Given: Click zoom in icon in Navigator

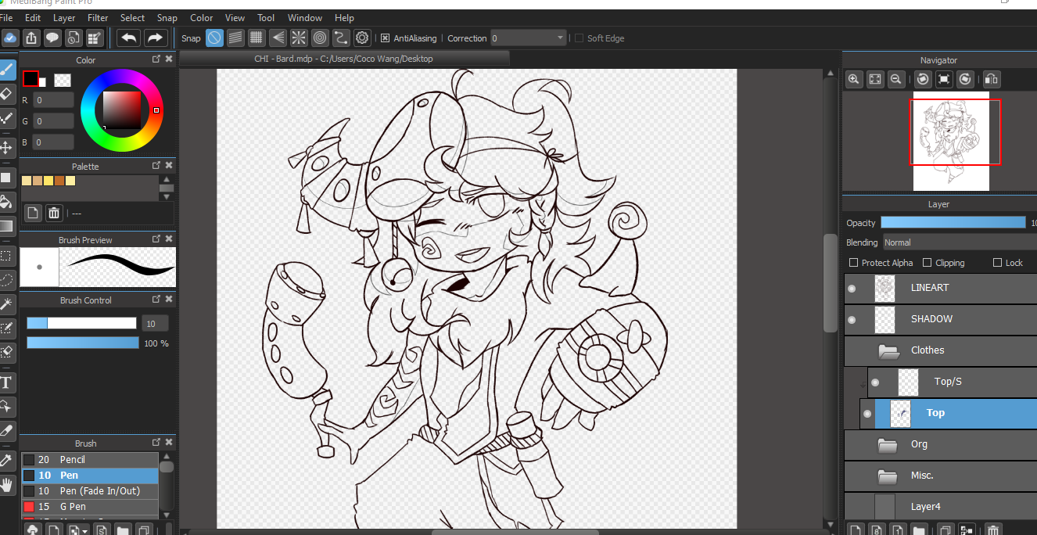Looking at the screenshot, I should (854, 79).
